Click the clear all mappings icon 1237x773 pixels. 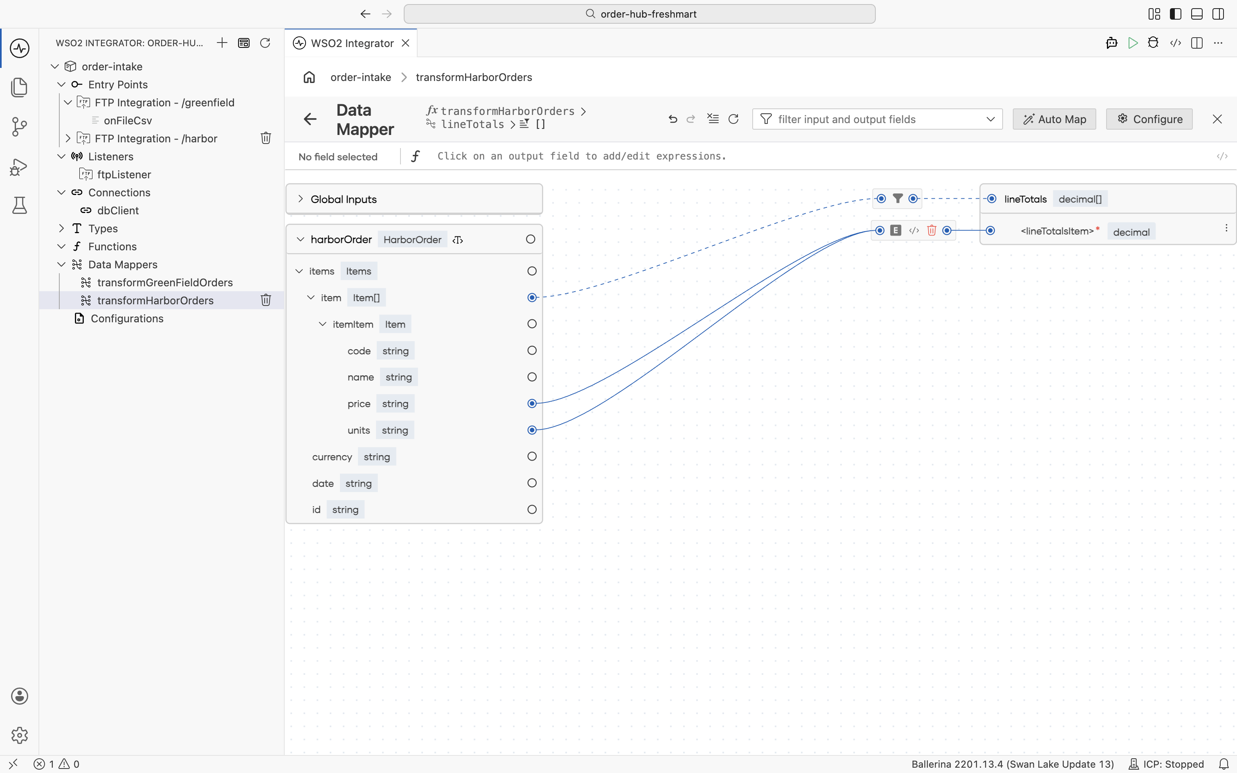click(713, 119)
